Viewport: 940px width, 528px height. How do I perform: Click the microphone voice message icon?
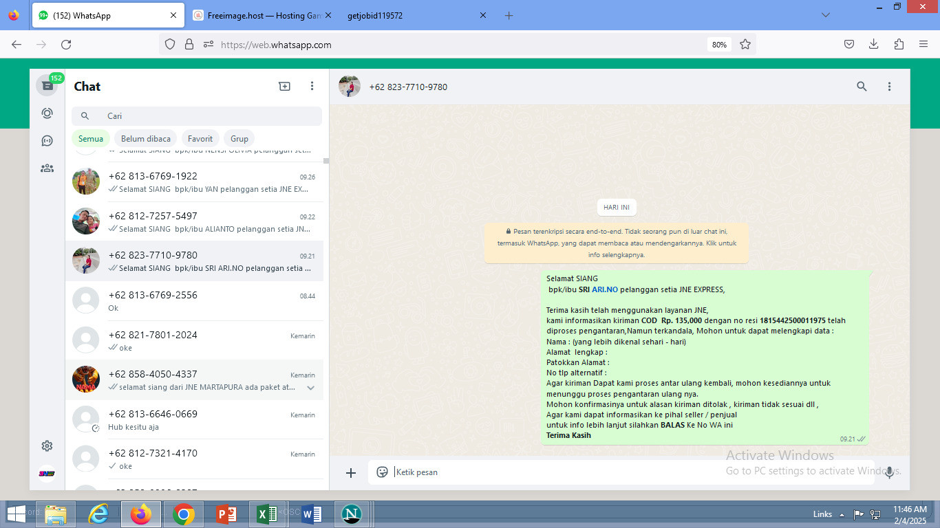pos(889,472)
